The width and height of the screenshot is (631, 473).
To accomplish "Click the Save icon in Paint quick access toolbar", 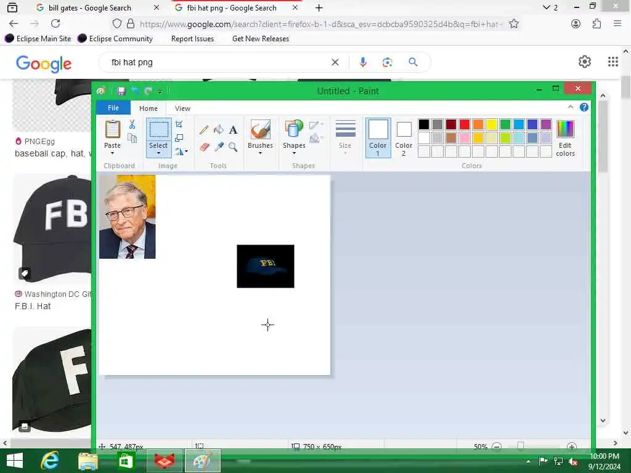I will coord(121,91).
